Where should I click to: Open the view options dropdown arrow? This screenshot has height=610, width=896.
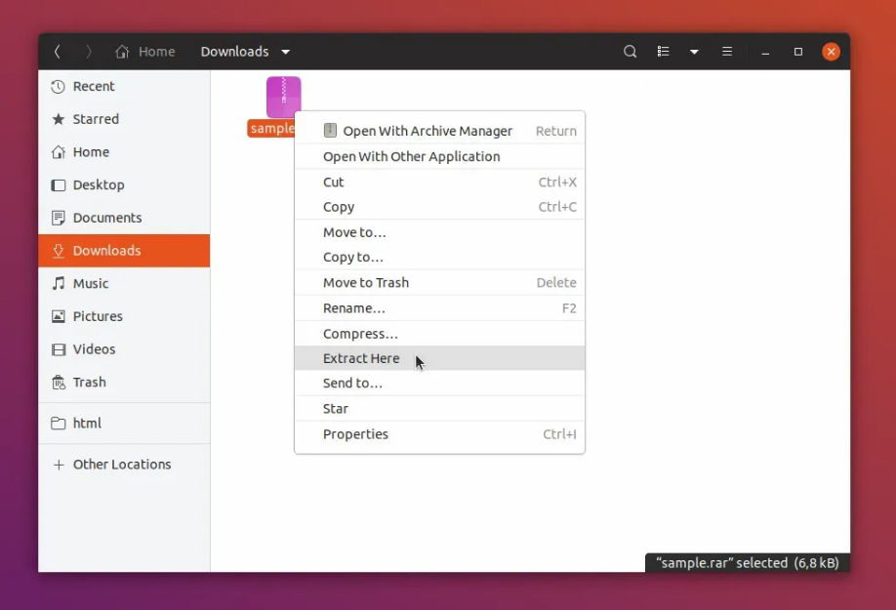pos(693,51)
